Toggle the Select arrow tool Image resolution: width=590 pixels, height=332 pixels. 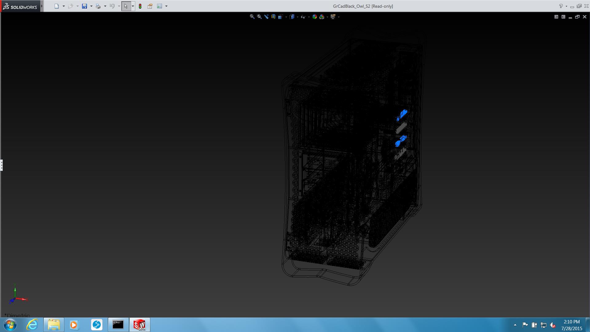click(x=126, y=6)
